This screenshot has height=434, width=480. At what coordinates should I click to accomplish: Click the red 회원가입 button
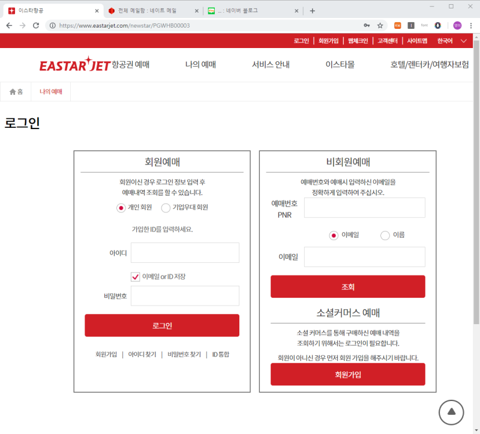click(x=348, y=375)
